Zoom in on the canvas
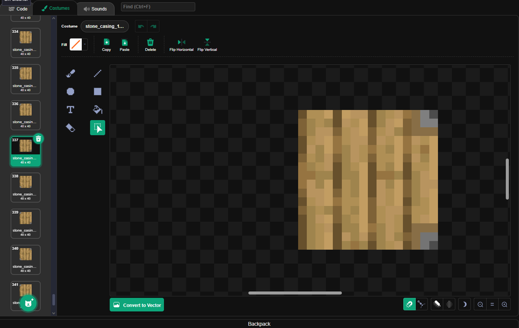Image resolution: width=519 pixels, height=328 pixels. click(505, 304)
